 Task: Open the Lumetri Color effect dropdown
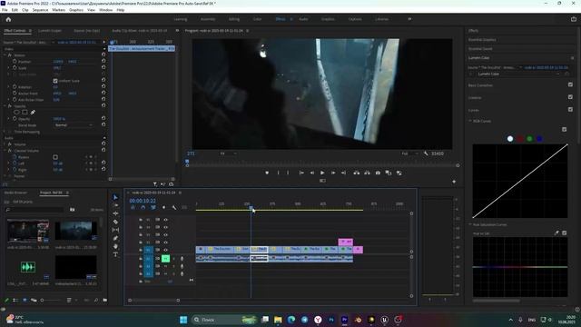tap(517, 74)
